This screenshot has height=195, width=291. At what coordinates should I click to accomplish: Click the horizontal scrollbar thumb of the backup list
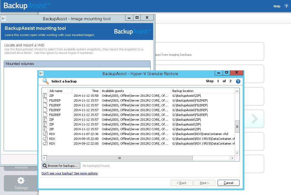[120, 158]
